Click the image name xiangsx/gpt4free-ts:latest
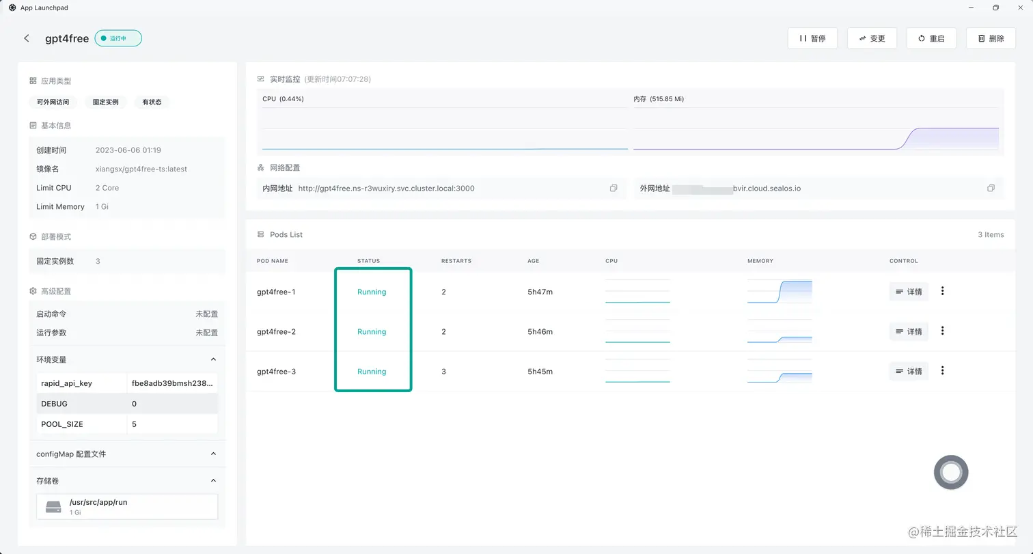Screen dimensions: 1033x554 click(x=141, y=169)
